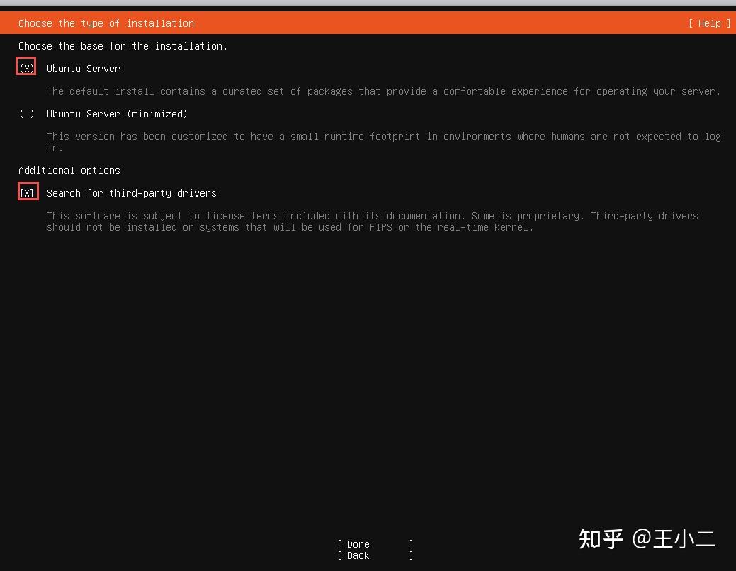Click the 'Search for third-party drivers' label
Viewport: 736px width, 571px height.
[132, 193]
